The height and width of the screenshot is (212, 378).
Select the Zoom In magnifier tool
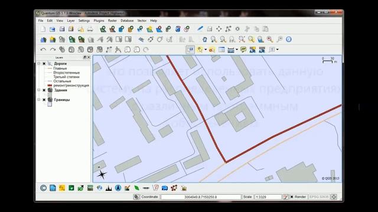[214, 39]
